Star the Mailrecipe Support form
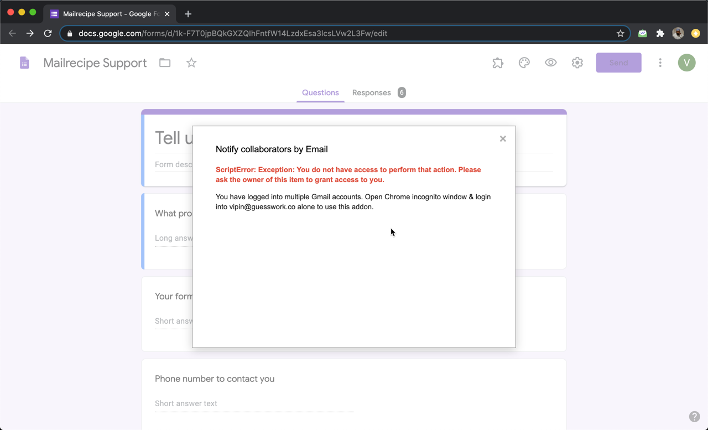Image resolution: width=708 pixels, height=430 pixels. point(191,63)
